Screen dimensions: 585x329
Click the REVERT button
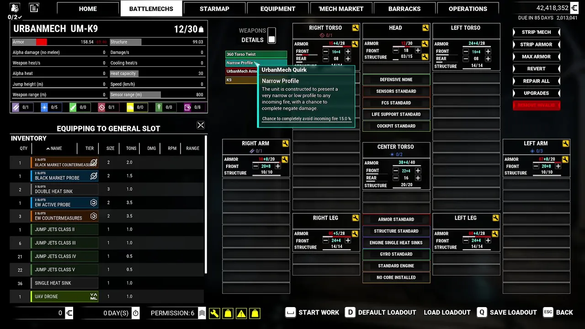(x=536, y=69)
